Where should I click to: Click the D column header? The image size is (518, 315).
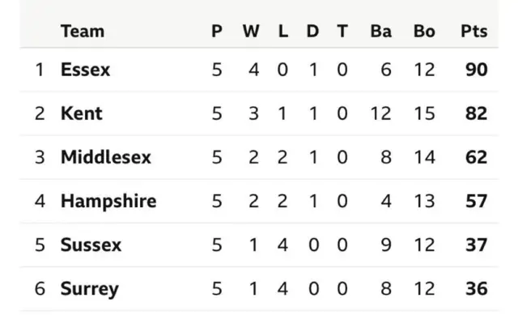point(313,32)
